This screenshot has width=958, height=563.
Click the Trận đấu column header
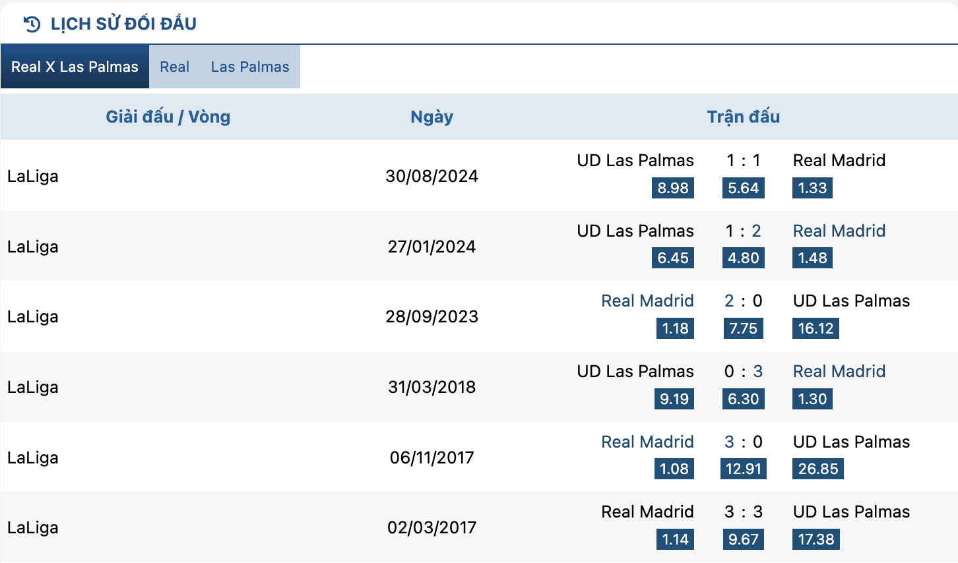pyautogui.click(x=744, y=117)
